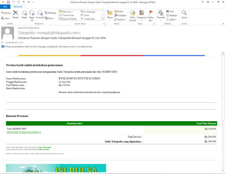The height and width of the screenshot is (174, 226).
Task: Click the Ignore conversation icon
Action: [6, 13]
